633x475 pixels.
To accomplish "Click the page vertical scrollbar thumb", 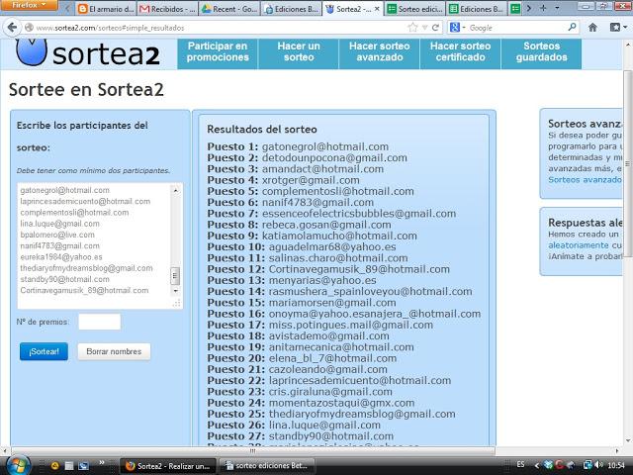I will [x=627, y=163].
